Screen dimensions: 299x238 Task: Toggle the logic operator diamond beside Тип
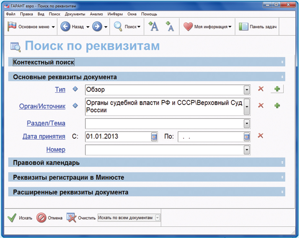click(75, 89)
